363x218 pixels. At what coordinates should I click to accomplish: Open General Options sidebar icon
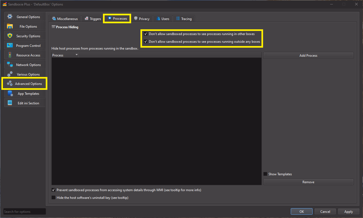point(10,17)
